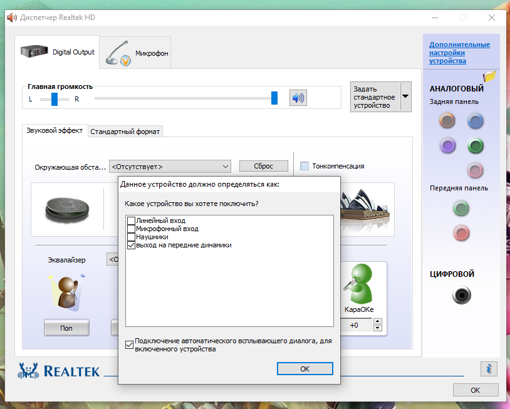Switch to the Digital Output tab

pyautogui.click(x=57, y=52)
